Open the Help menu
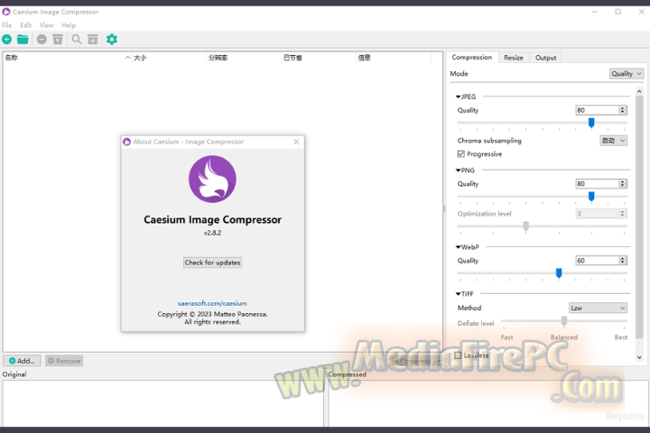 tap(69, 25)
